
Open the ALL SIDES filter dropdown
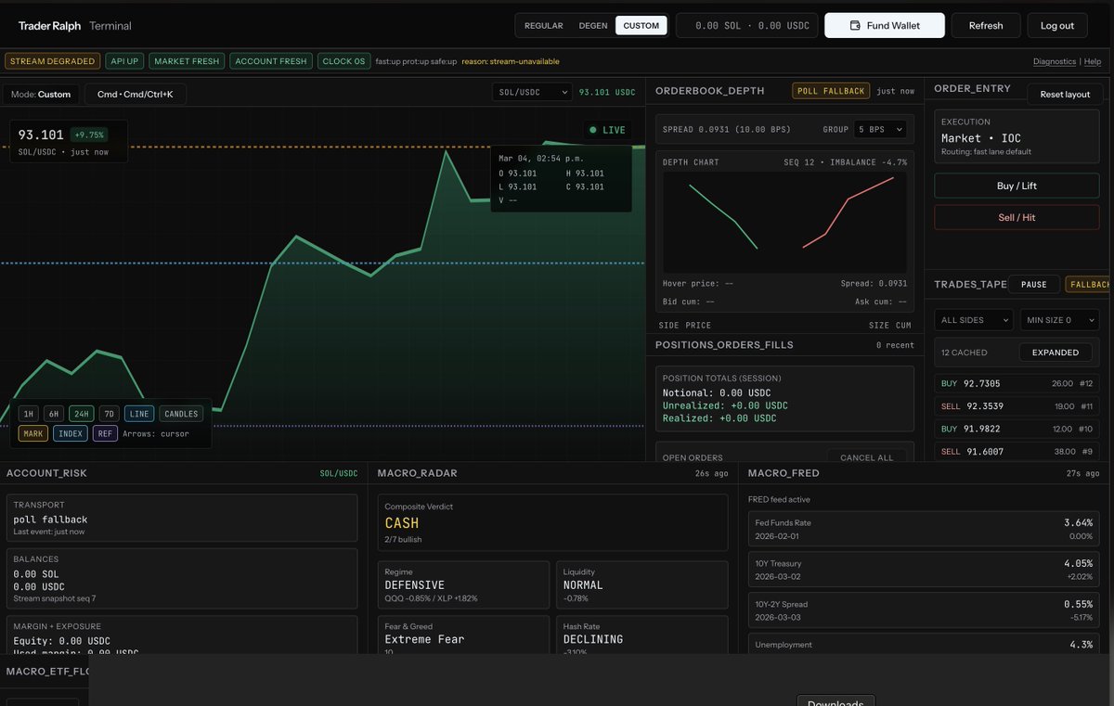(x=973, y=320)
